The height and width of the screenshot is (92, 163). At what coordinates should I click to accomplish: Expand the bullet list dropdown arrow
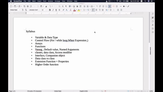[86, 10]
